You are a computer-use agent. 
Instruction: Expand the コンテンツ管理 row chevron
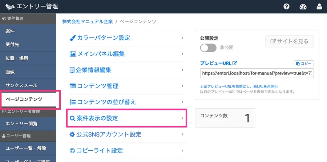click(x=182, y=86)
